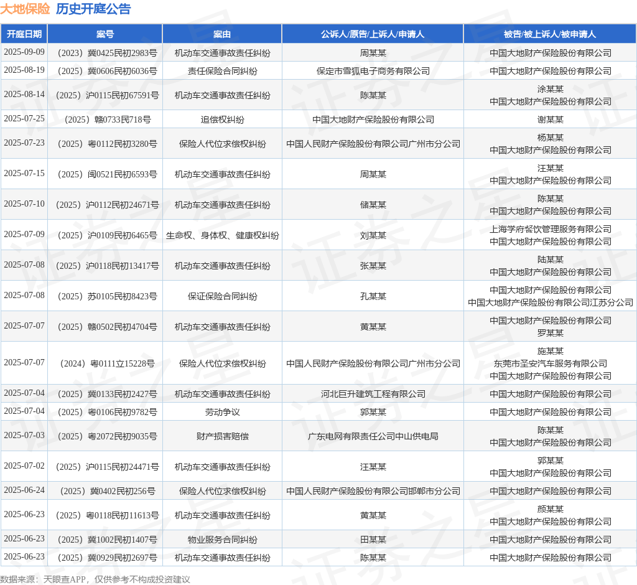Click the date 2025-07-15

click(x=24, y=174)
